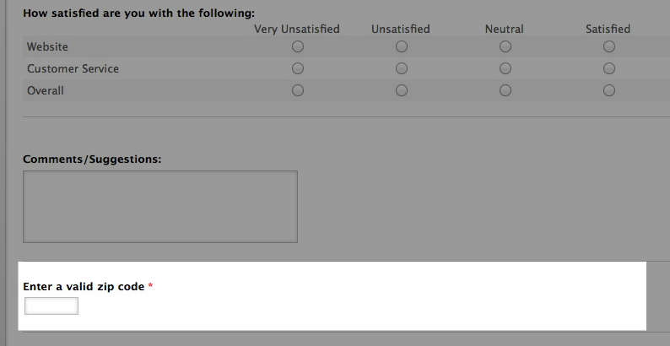This screenshot has height=346, width=670.
Task: Select Satisfied for Website
Action: 608,46
